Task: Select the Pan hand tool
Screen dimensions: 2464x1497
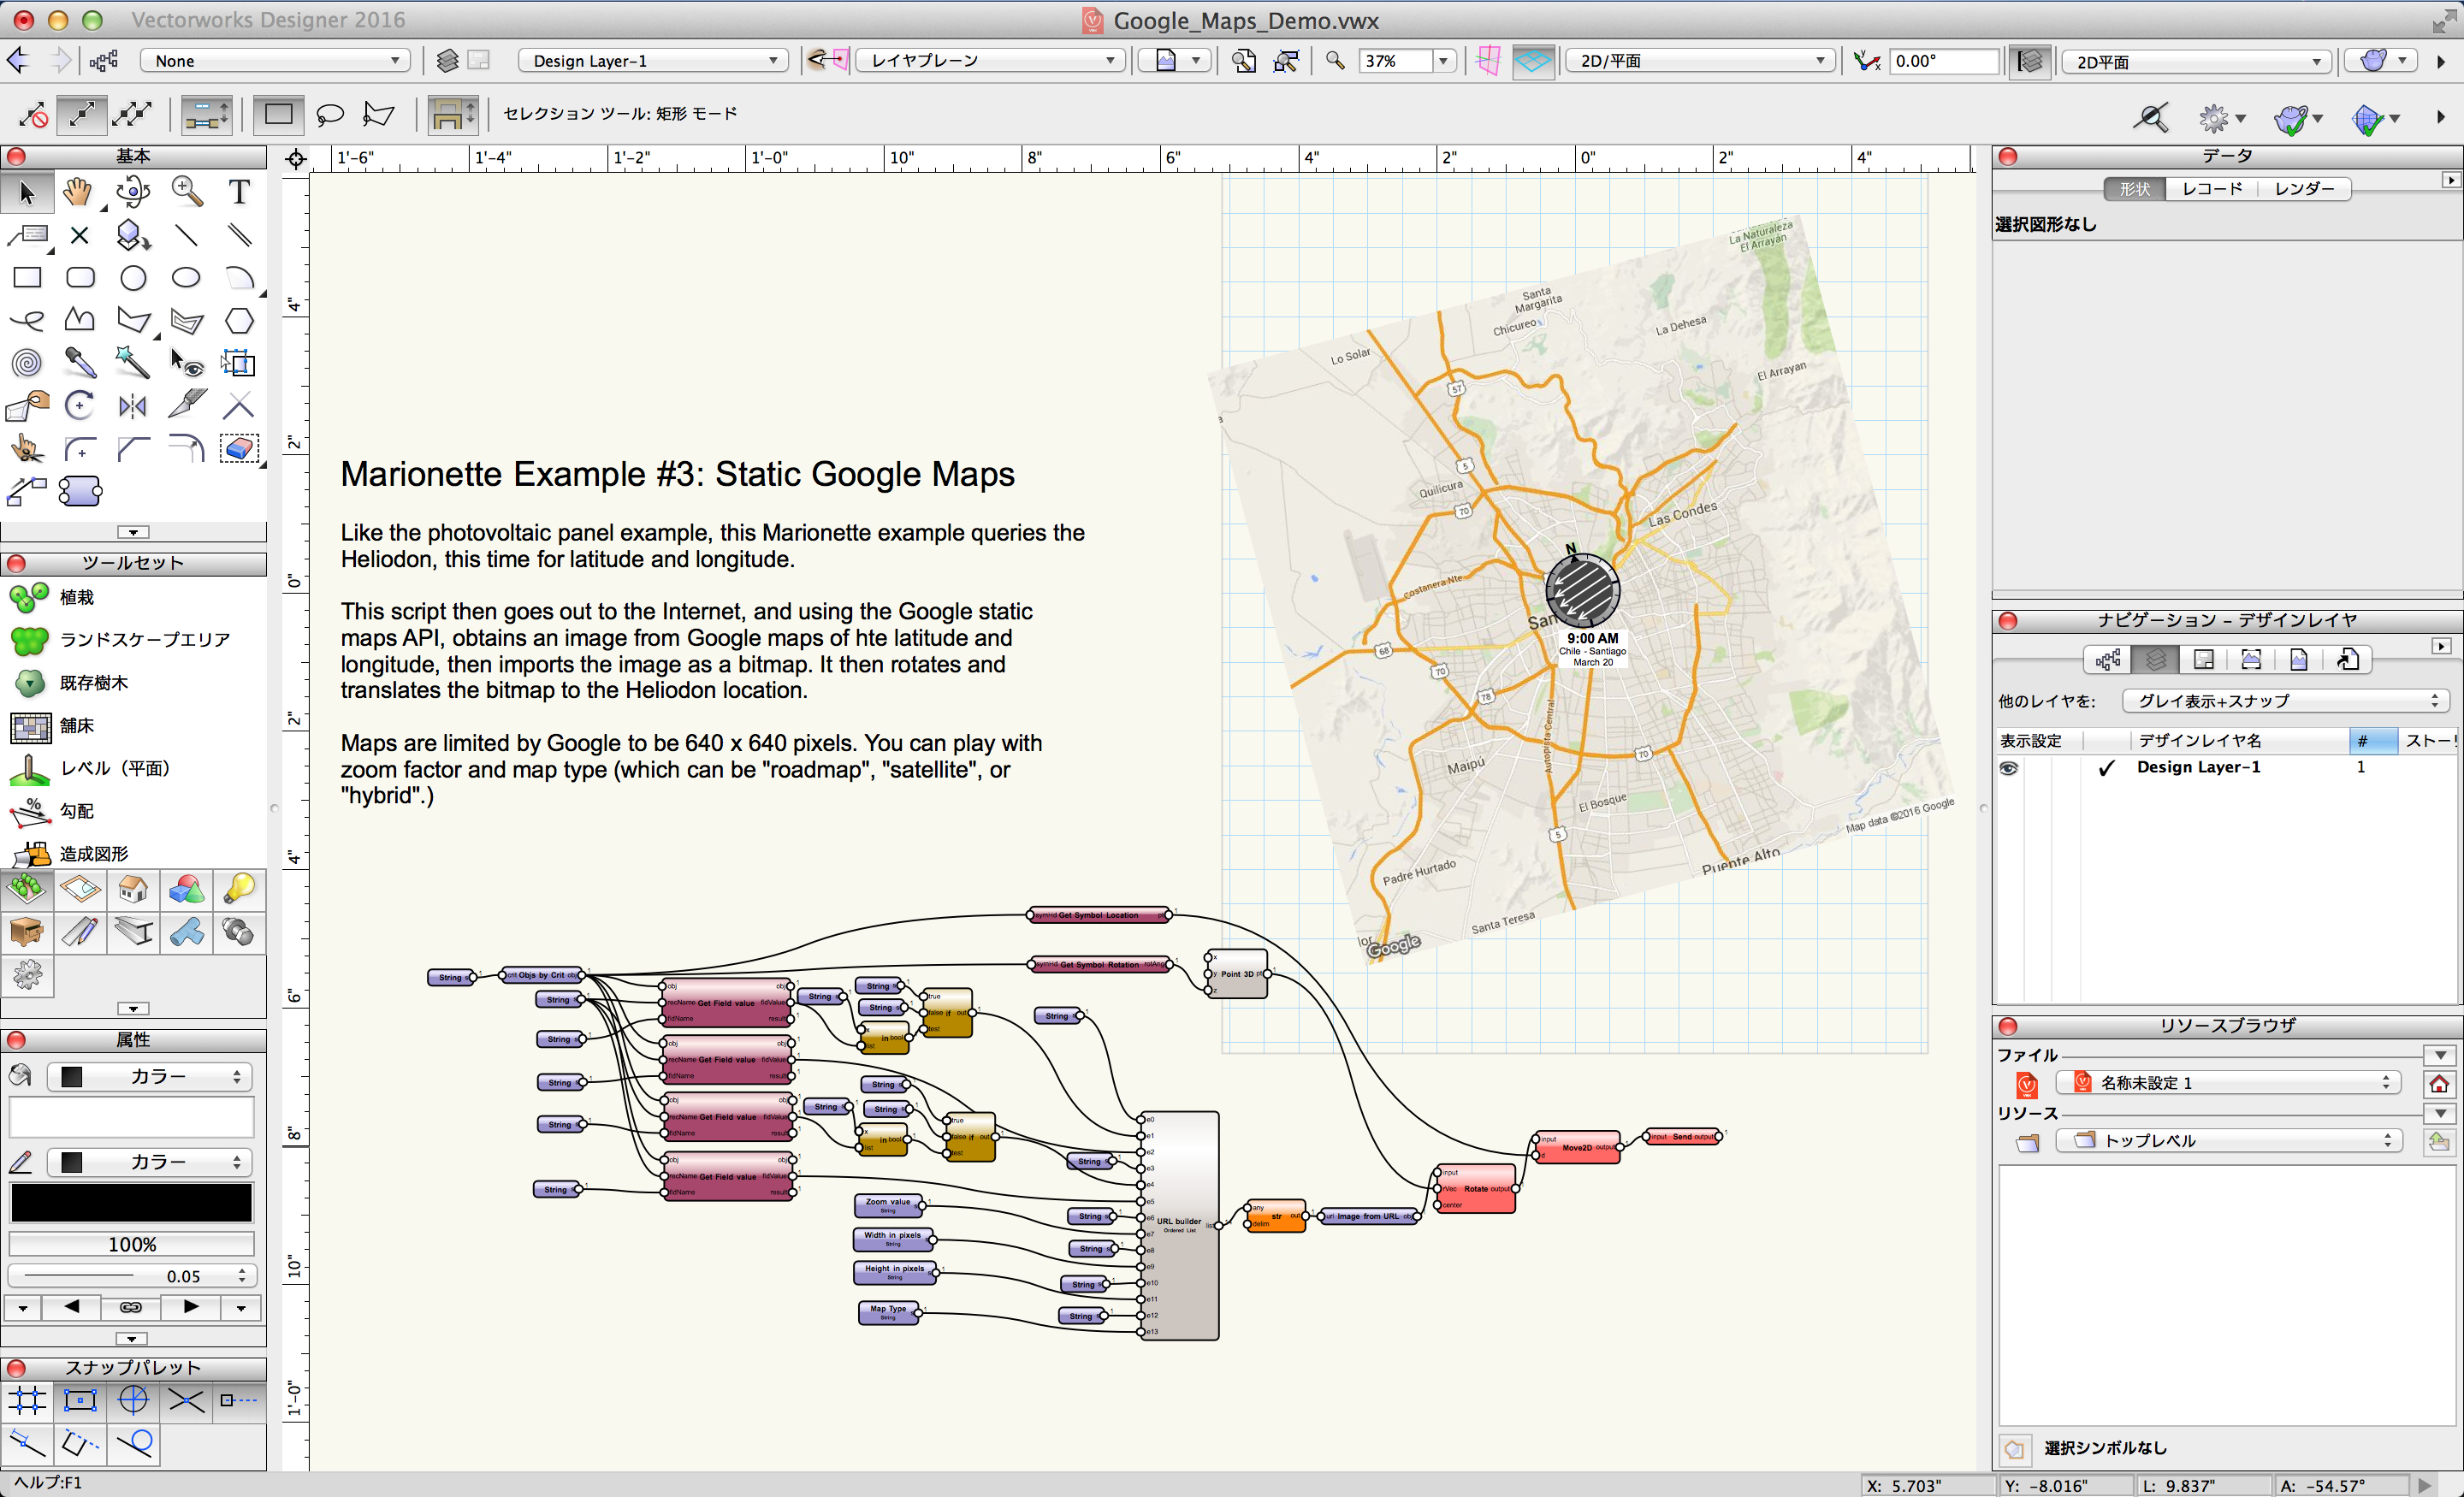Action: click(x=79, y=191)
